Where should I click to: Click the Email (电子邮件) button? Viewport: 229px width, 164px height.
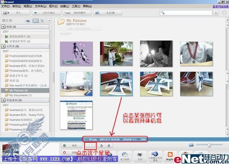click(125, 156)
